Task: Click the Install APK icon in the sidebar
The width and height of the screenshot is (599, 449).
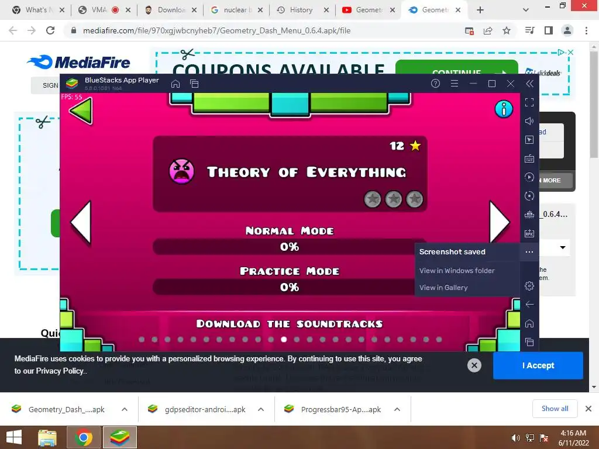Action: click(529, 233)
